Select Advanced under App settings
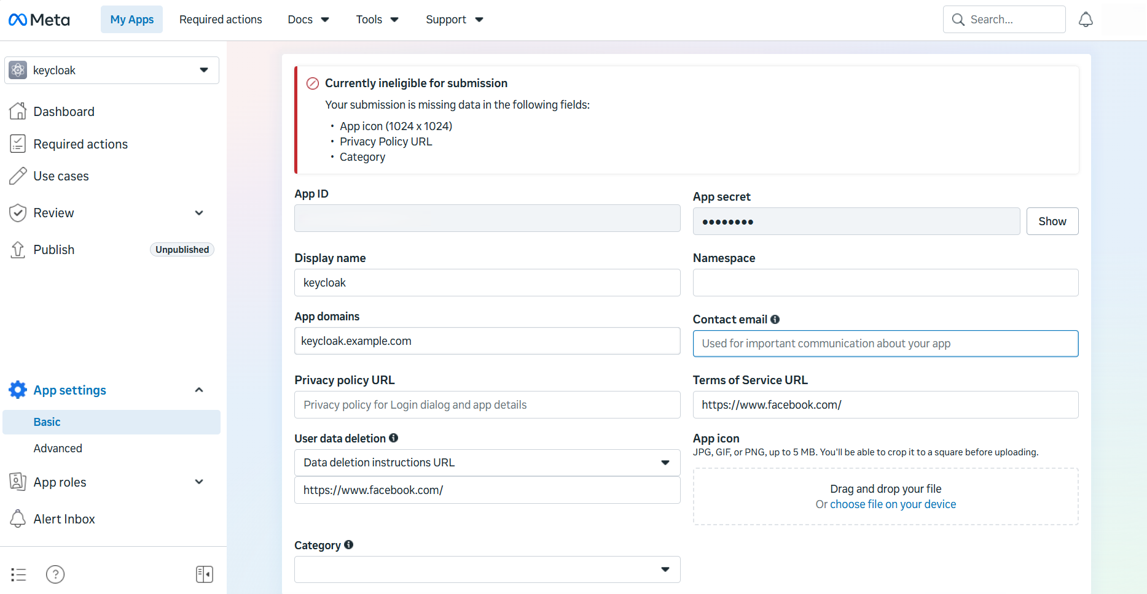 pos(58,449)
